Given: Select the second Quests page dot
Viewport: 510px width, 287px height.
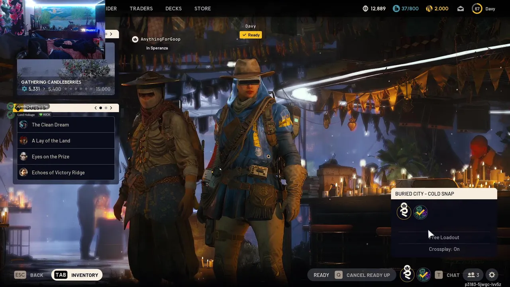Looking at the screenshot, I should (x=106, y=108).
